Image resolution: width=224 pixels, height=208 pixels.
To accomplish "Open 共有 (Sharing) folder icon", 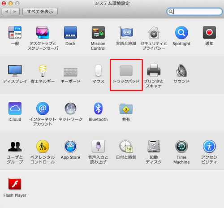I will tap(126, 108).
